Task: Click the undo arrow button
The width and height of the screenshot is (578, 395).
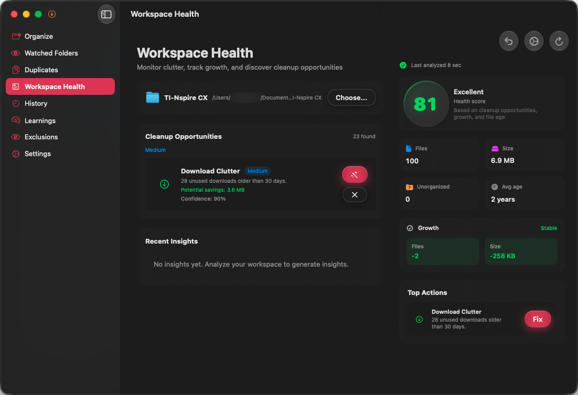Action: [509, 41]
